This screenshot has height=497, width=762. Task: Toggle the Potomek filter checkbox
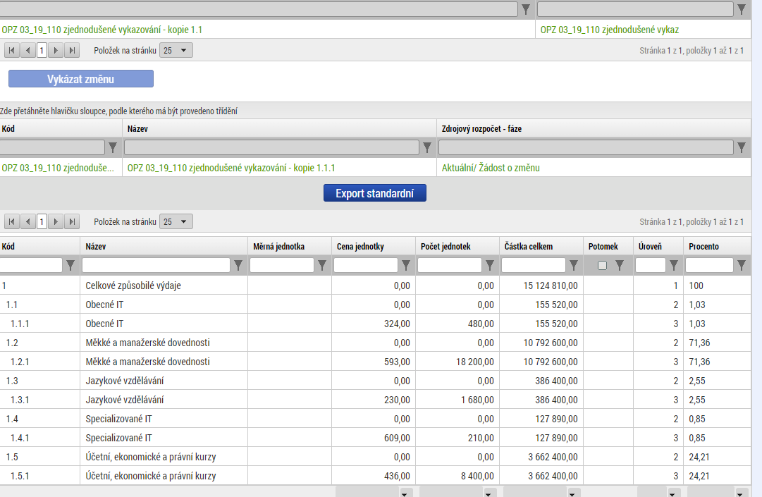click(x=602, y=266)
